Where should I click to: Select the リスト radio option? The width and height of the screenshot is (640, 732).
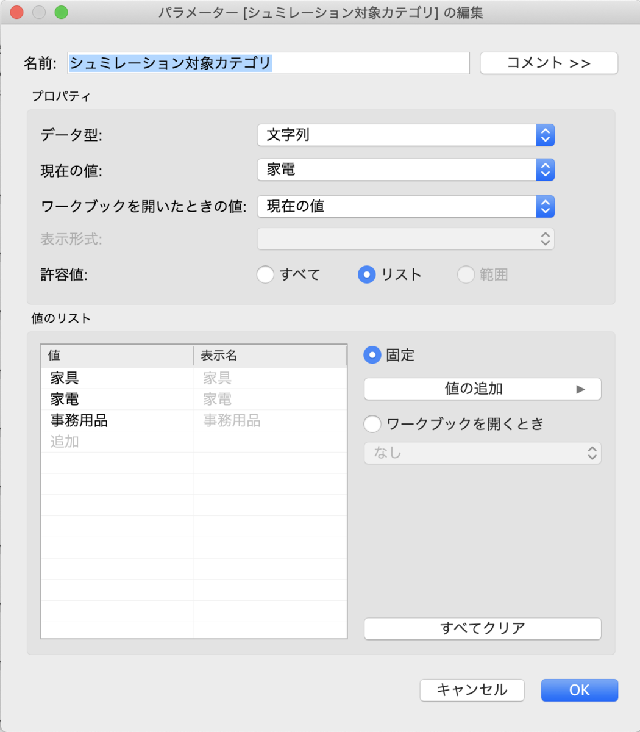(x=366, y=274)
